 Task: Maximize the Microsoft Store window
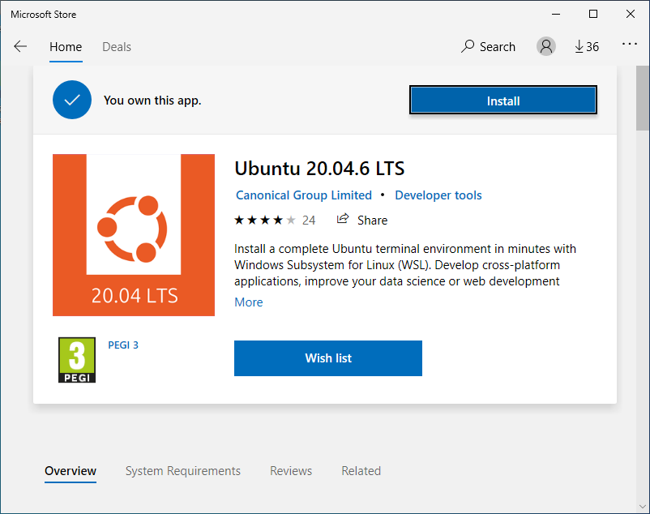[x=593, y=14]
